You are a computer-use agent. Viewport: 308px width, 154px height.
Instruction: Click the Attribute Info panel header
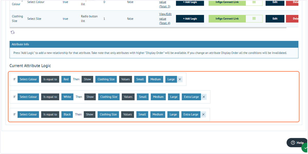154,44
